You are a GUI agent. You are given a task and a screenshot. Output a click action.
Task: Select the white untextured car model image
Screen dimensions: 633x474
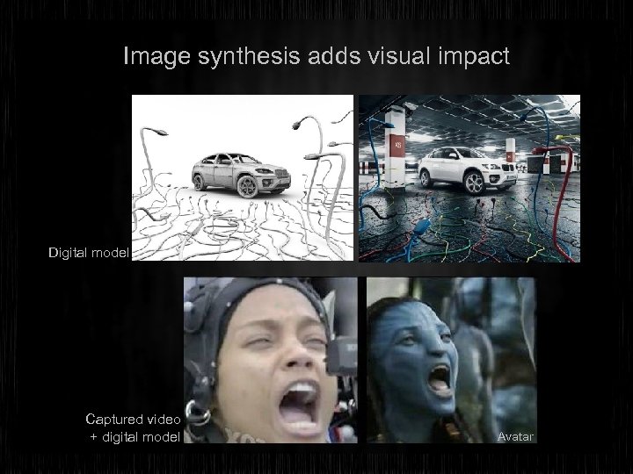[x=243, y=177]
